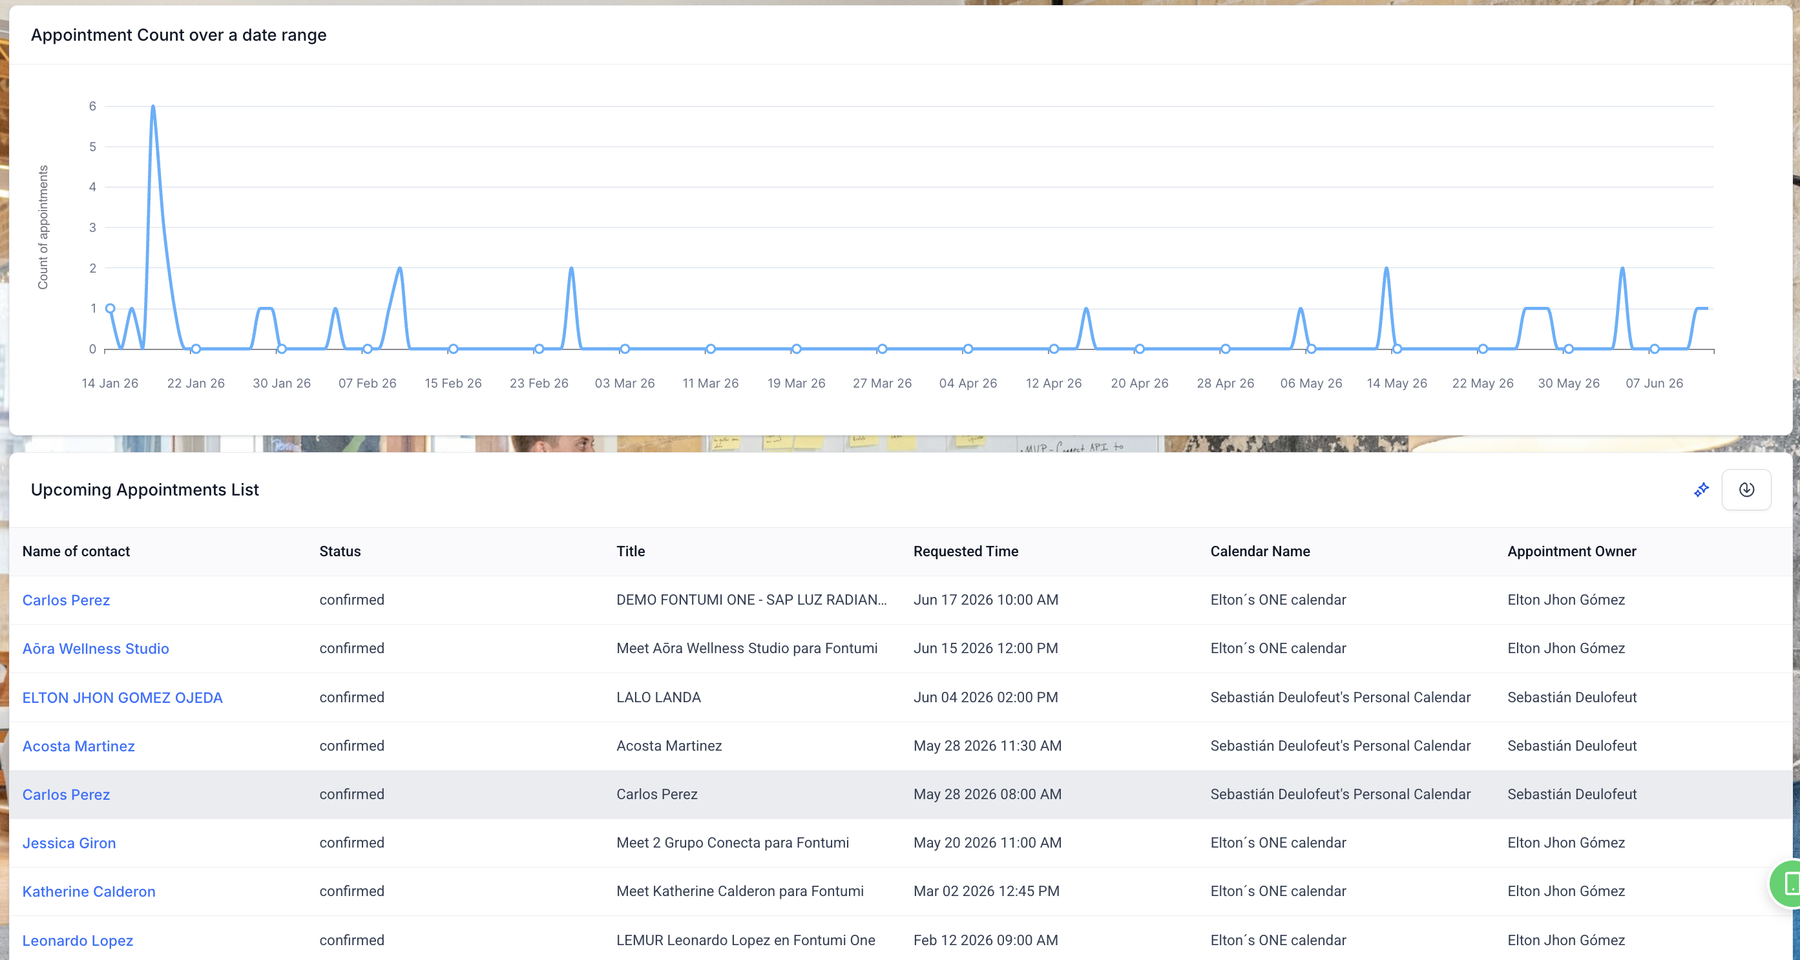Viewport: 1800px width, 960px height.
Task: Click the chart data point at 06 May 26
Action: coord(1312,349)
